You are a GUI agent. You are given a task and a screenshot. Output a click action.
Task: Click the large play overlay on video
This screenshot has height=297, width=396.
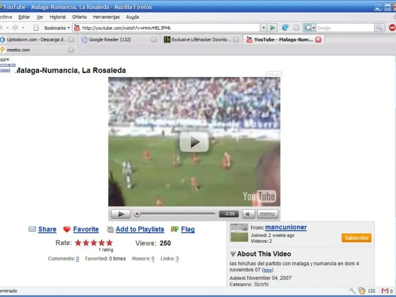click(194, 142)
